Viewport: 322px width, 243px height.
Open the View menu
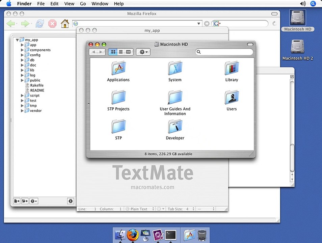click(69, 3)
